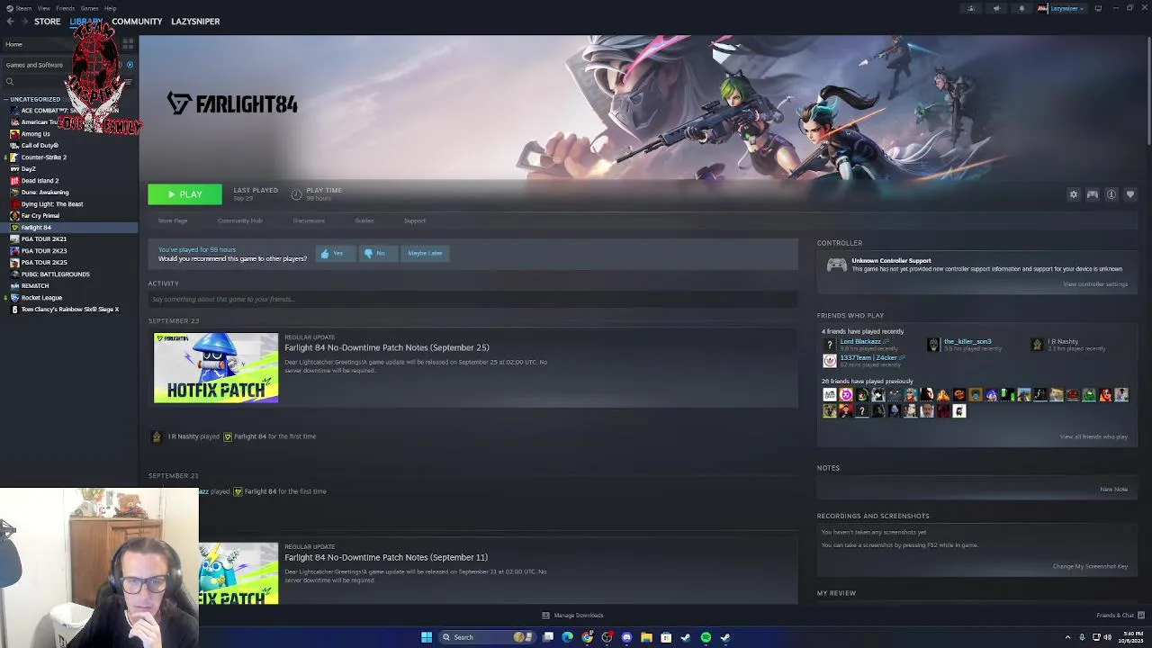The image size is (1152, 648).
Task: Select Among Us in library list
Action: [x=35, y=134]
